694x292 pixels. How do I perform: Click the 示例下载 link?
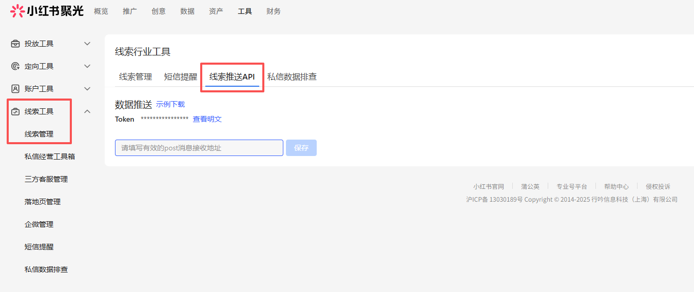coord(170,104)
